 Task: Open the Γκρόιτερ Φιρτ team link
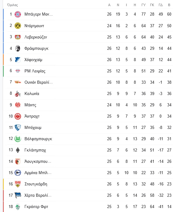pos(36,207)
